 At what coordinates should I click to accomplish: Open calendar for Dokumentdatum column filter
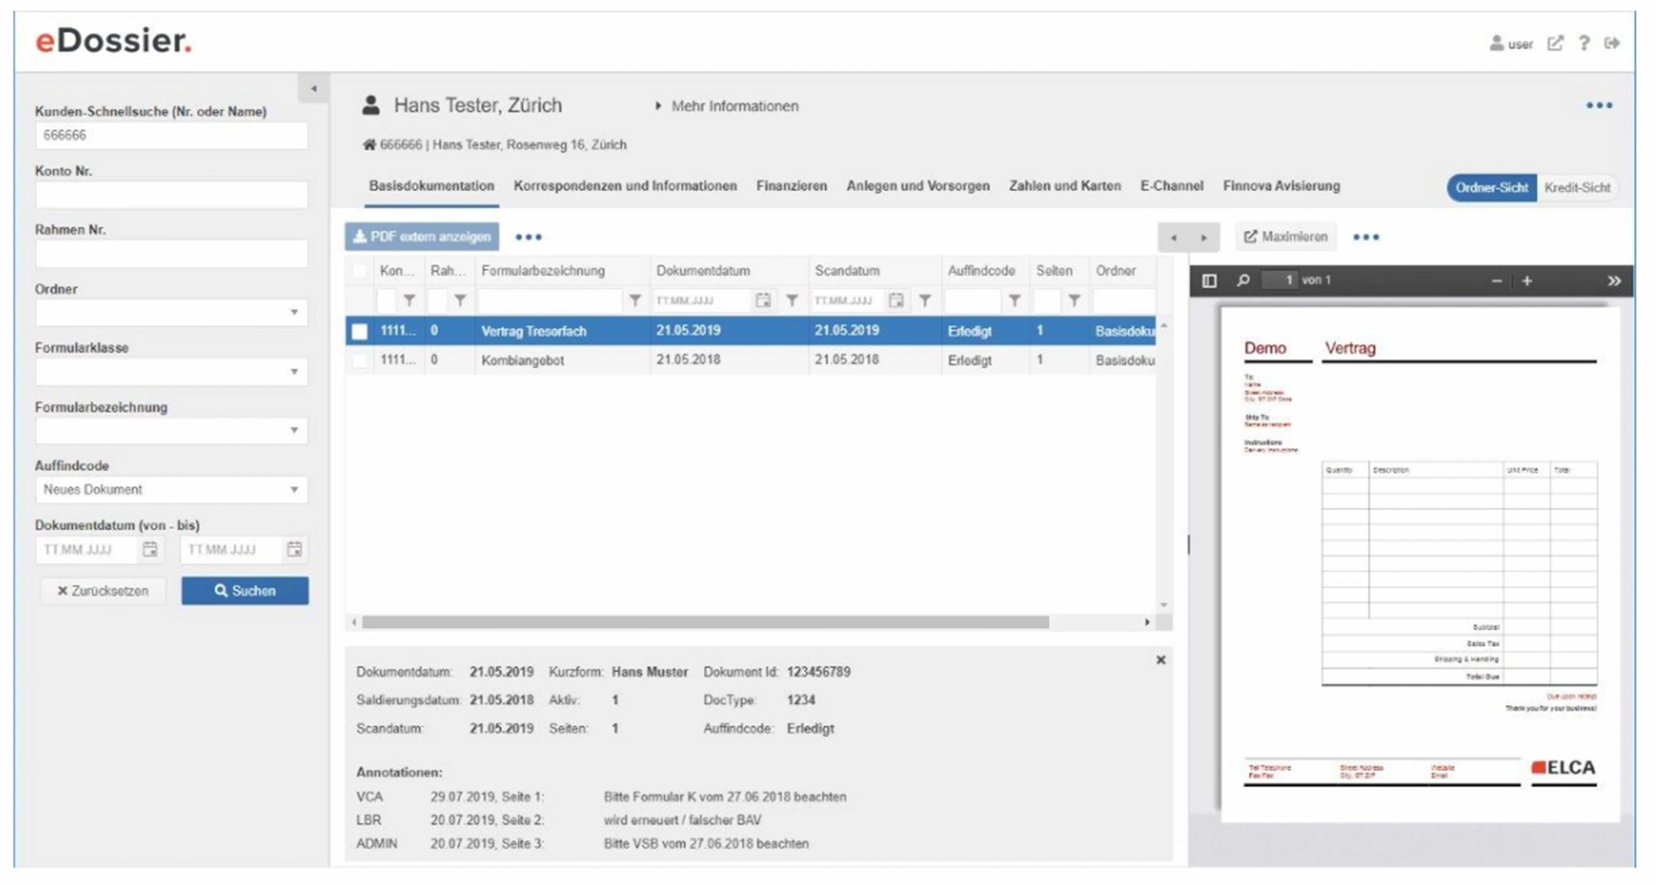coord(763,300)
